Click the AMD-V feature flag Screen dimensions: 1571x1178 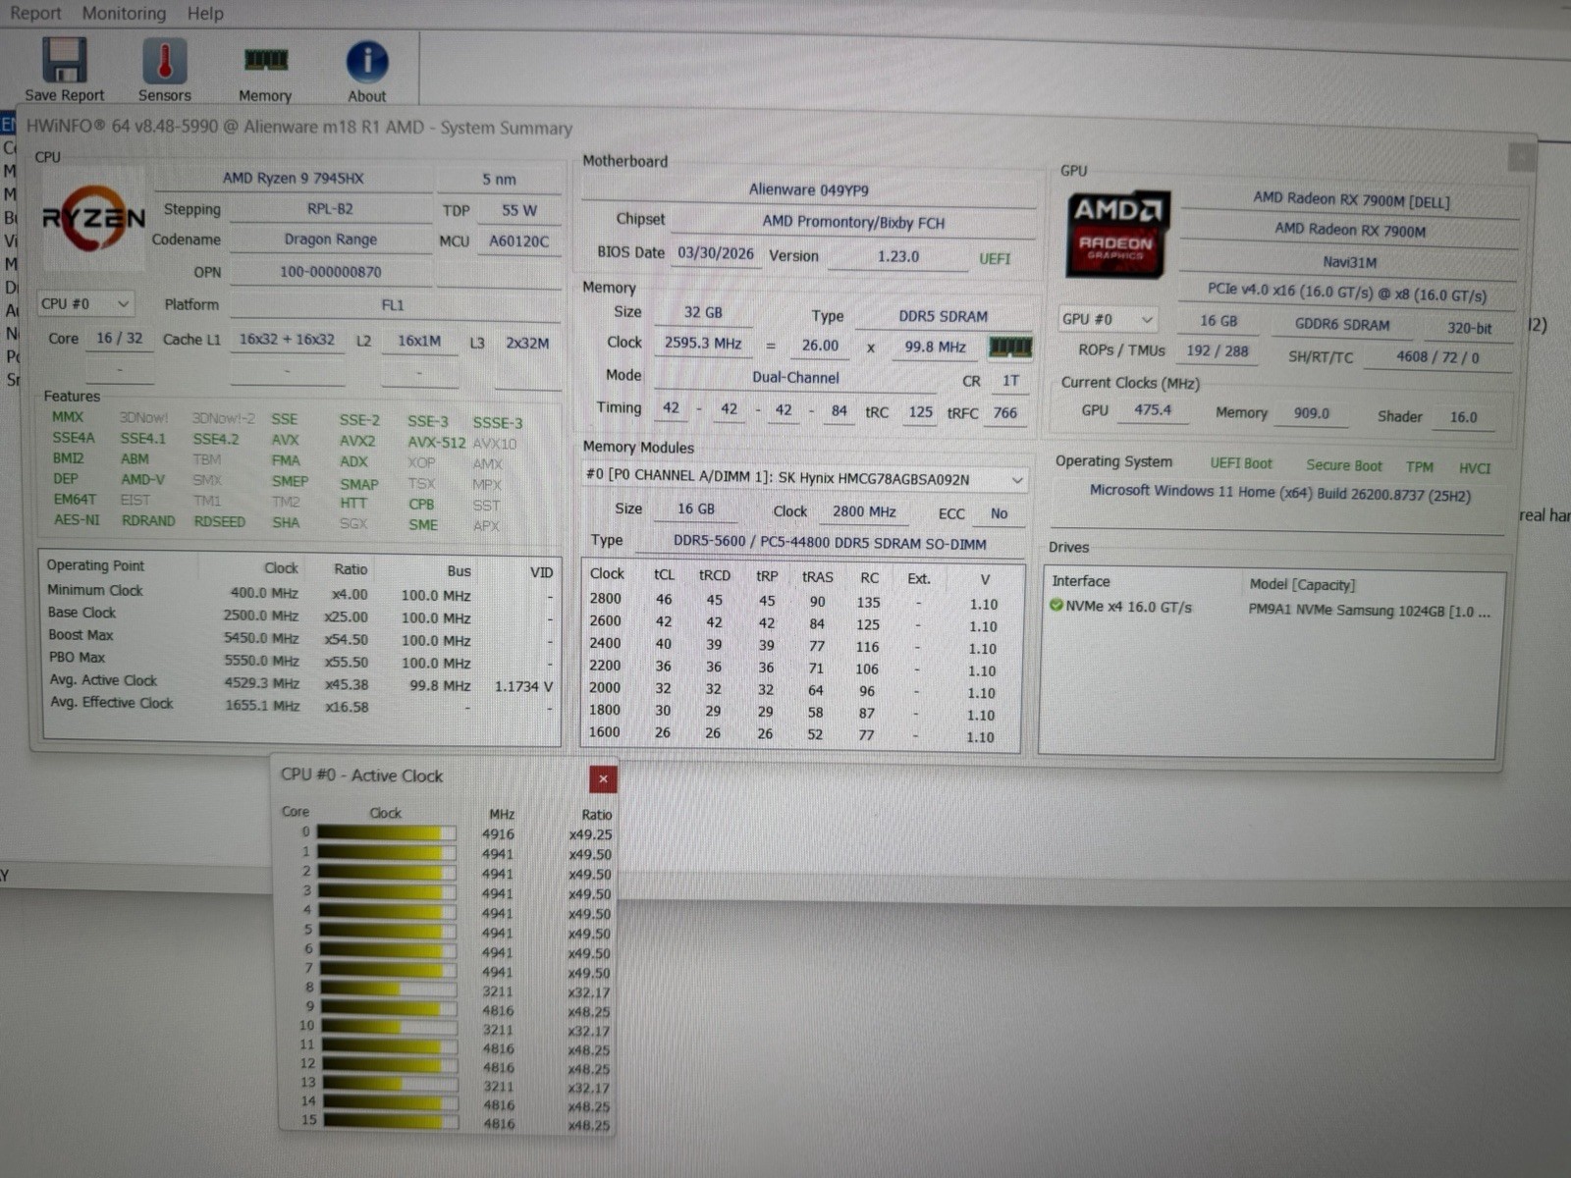(142, 479)
